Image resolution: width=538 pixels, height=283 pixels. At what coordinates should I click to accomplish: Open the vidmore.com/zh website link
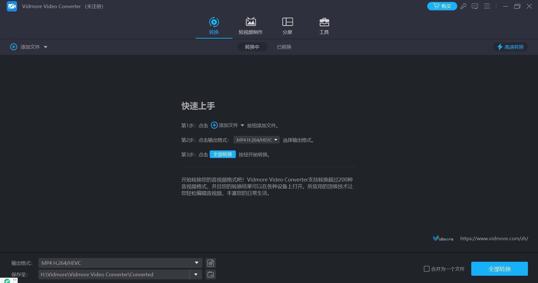pyautogui.click(x=494, y=239)
